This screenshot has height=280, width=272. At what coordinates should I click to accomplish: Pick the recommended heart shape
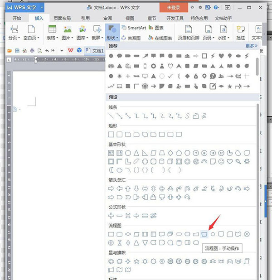[221, 56]
